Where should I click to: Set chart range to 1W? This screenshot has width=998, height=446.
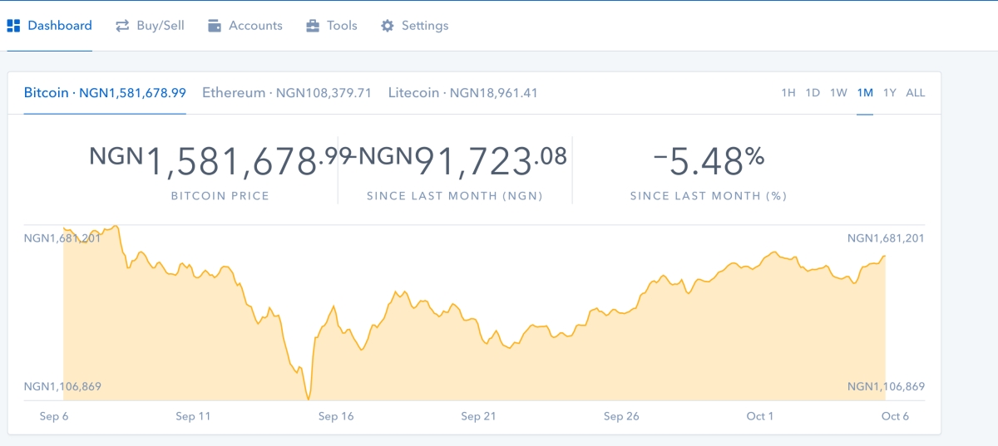pos(838,93)
